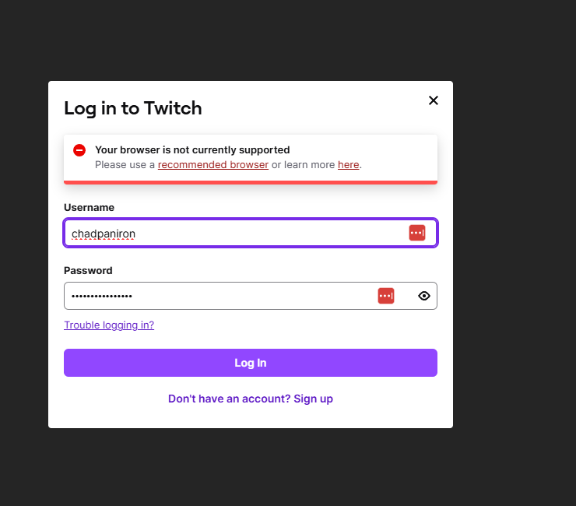Go to Don't have an account? Sign up
This screenshot has height=506, width=576.
pos(251,399)
